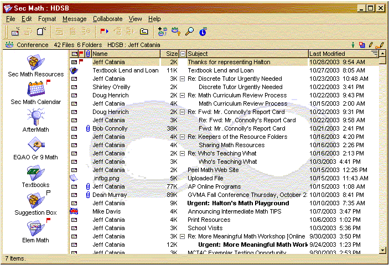
Task: Toggle the unread flag on the first Jeff Catania message
Action: coord(81,62)
